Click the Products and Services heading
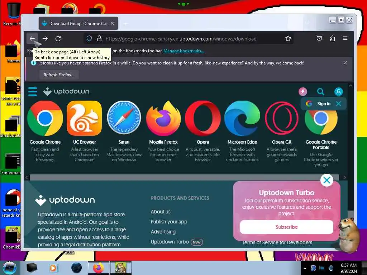Viewport: 367px width, 275px height. point(180,198)
